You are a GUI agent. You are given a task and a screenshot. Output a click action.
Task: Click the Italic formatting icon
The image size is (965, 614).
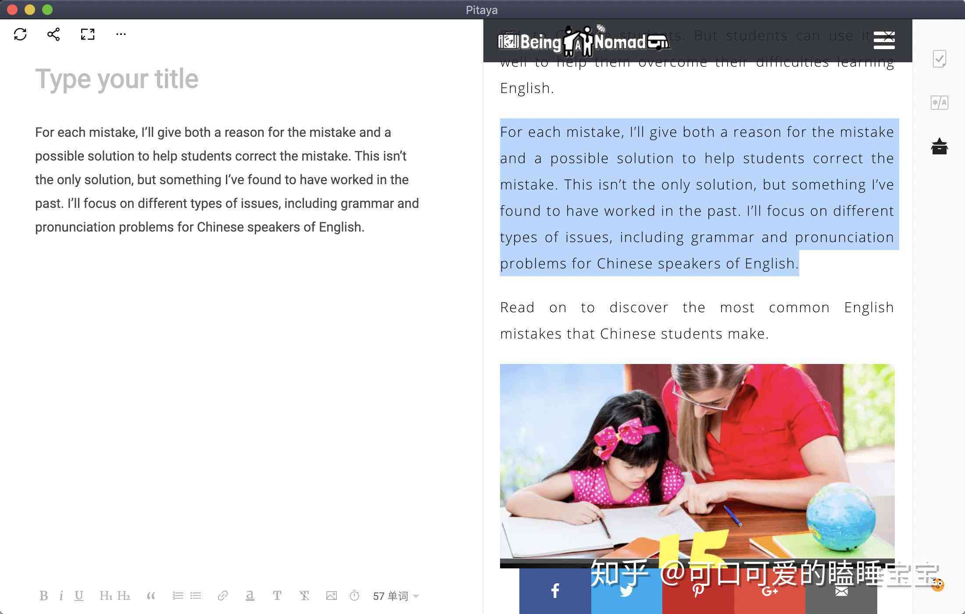(x=62, y=595)
